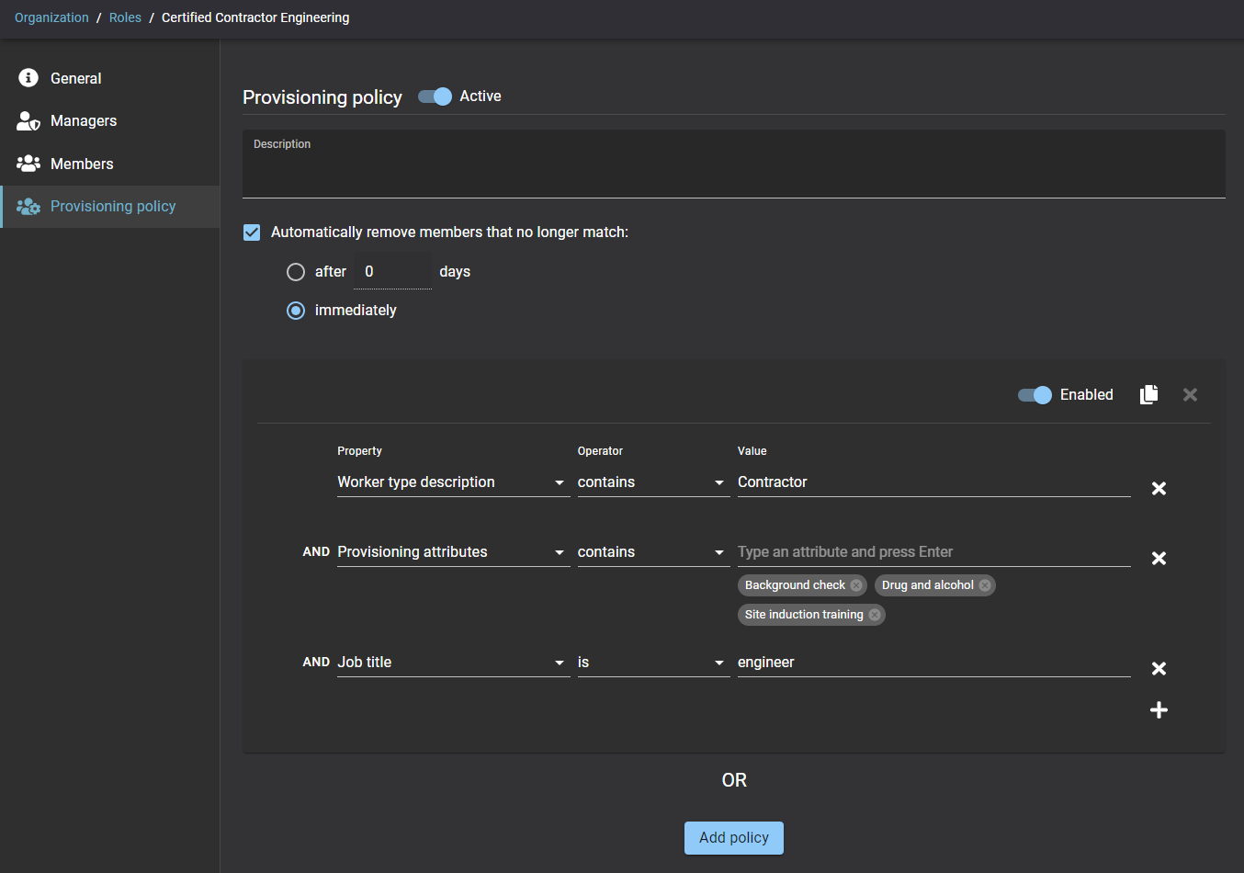Remove the Background check attribute chip

click(856, 585)
